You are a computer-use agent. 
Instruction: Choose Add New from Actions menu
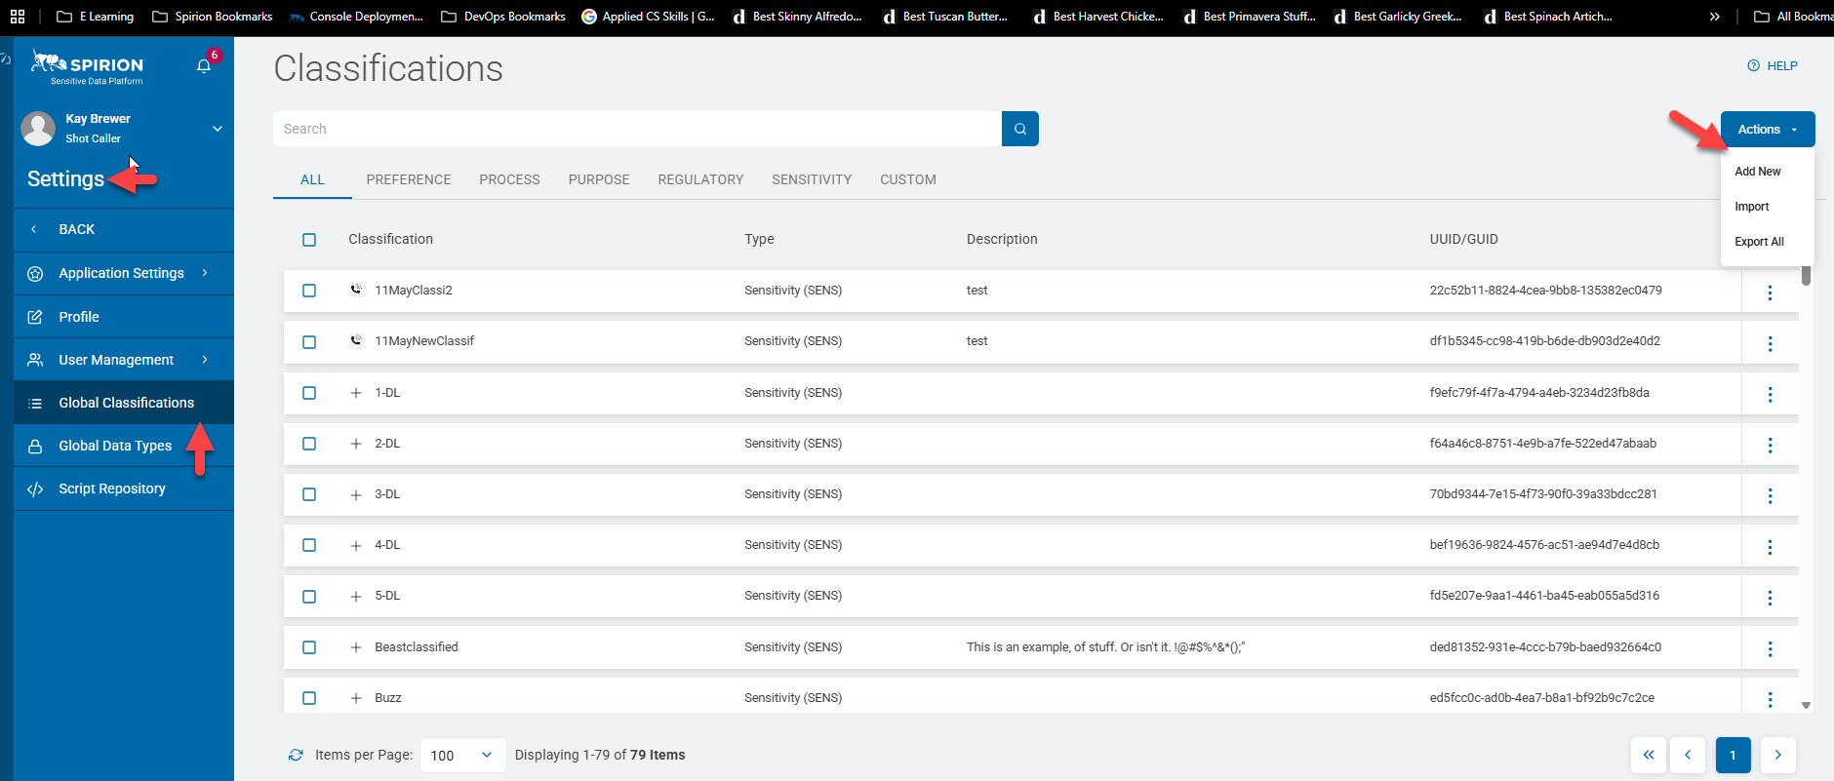click(x=1757, y=172)
